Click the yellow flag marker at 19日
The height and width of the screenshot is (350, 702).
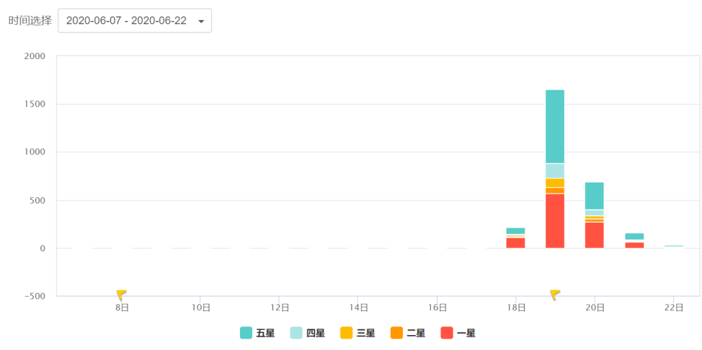pos(554,294)
